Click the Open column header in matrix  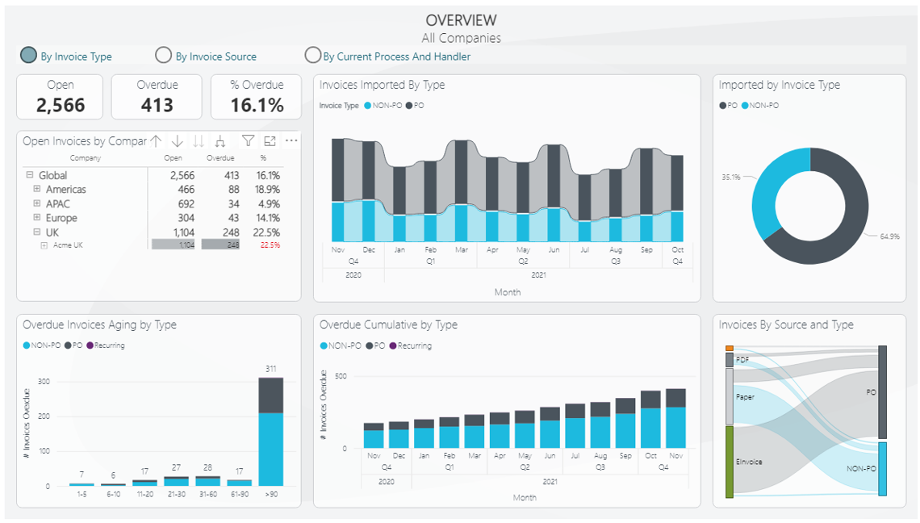click(x=173, y=158)
